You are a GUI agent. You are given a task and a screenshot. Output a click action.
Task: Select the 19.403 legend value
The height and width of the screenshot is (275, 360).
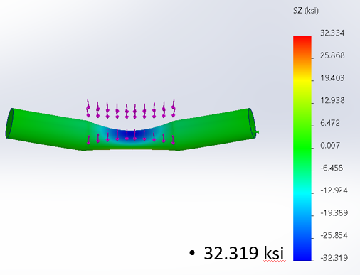coord(332,78)
